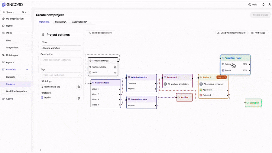Click All available reviewers avatar
The height and width of the screenshot is (153, 272).
click(x=201, y=84)
